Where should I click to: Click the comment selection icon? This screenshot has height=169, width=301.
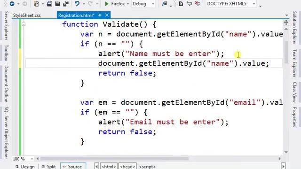[189, 4]
